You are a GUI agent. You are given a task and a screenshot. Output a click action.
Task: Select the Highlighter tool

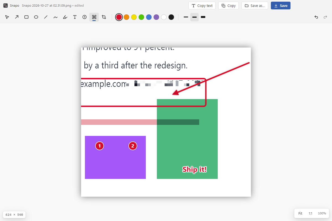(65, 17)
